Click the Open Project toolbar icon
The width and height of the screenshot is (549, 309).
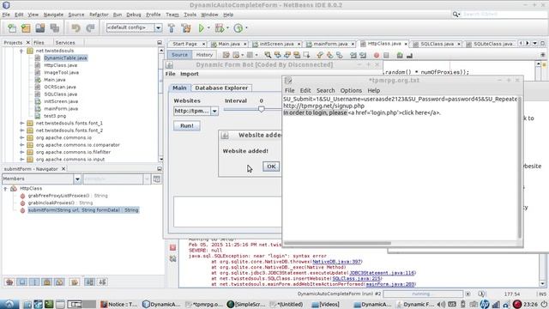point(40,28)
